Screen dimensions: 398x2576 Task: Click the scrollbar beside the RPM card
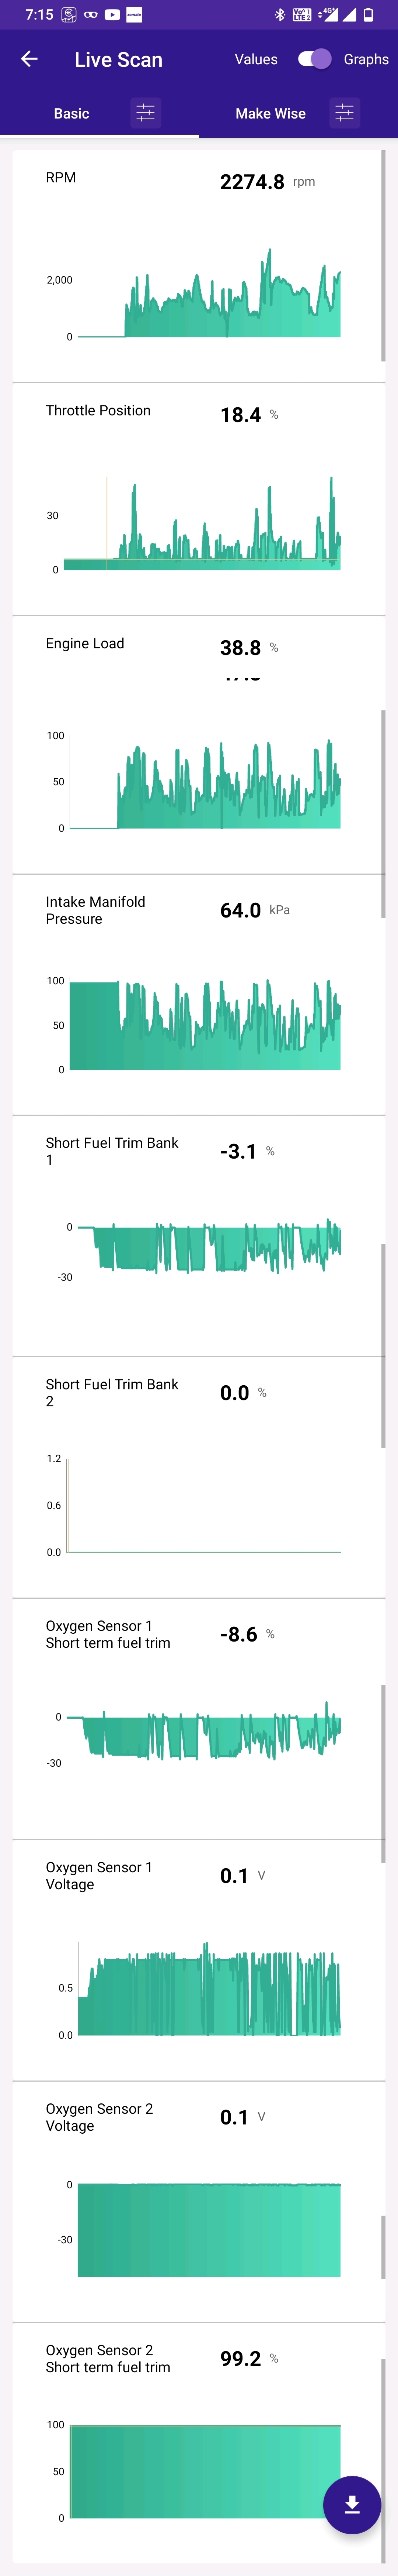[383, 256]
